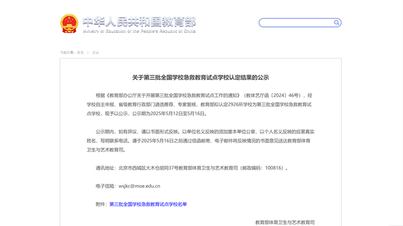403x226 pixels.
Task: Click the national emblem logo
Action: [x=69, y=24]
